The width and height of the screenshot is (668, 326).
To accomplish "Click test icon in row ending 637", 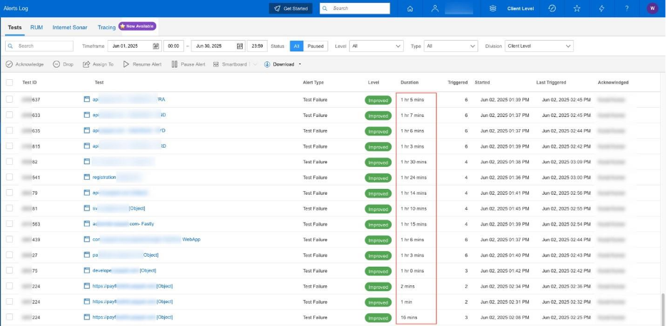I will (x=87, y=100).
